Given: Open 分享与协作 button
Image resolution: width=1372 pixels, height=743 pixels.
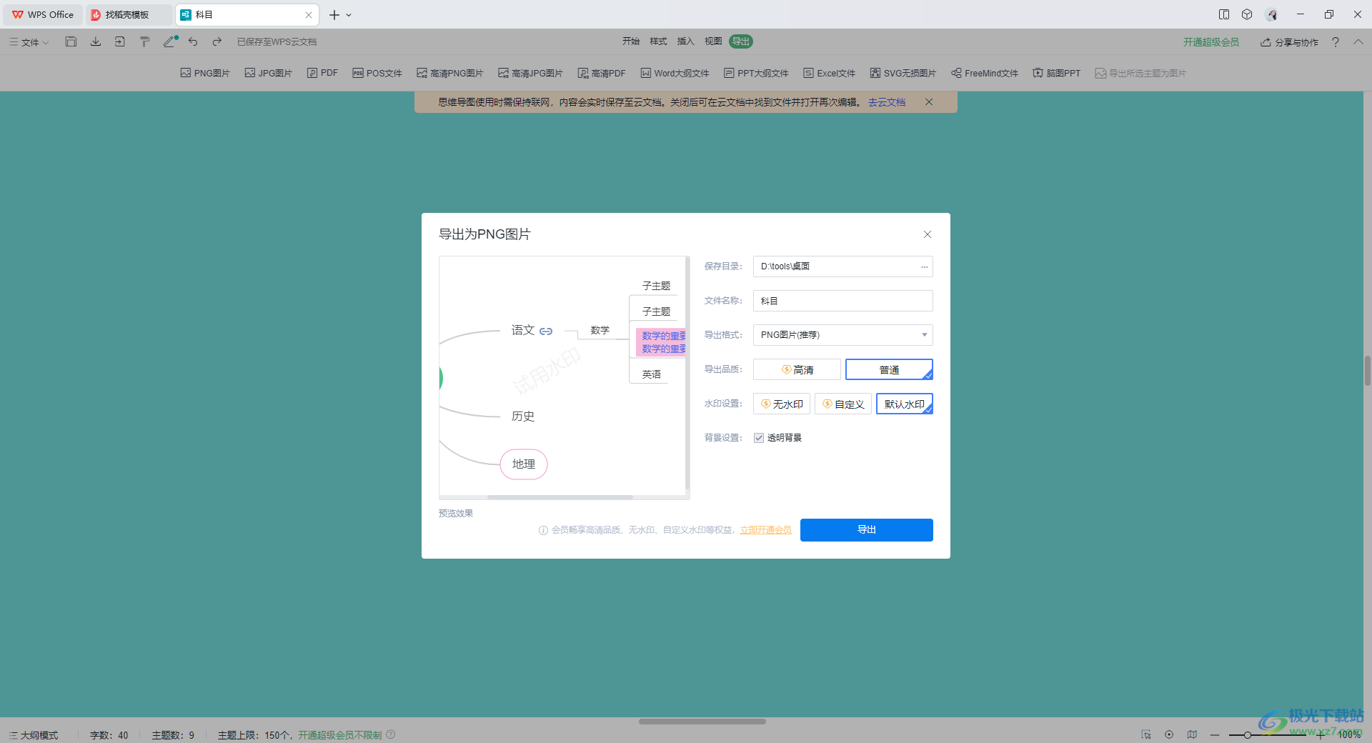Looking at the screenshot, I should point(1290,42).
